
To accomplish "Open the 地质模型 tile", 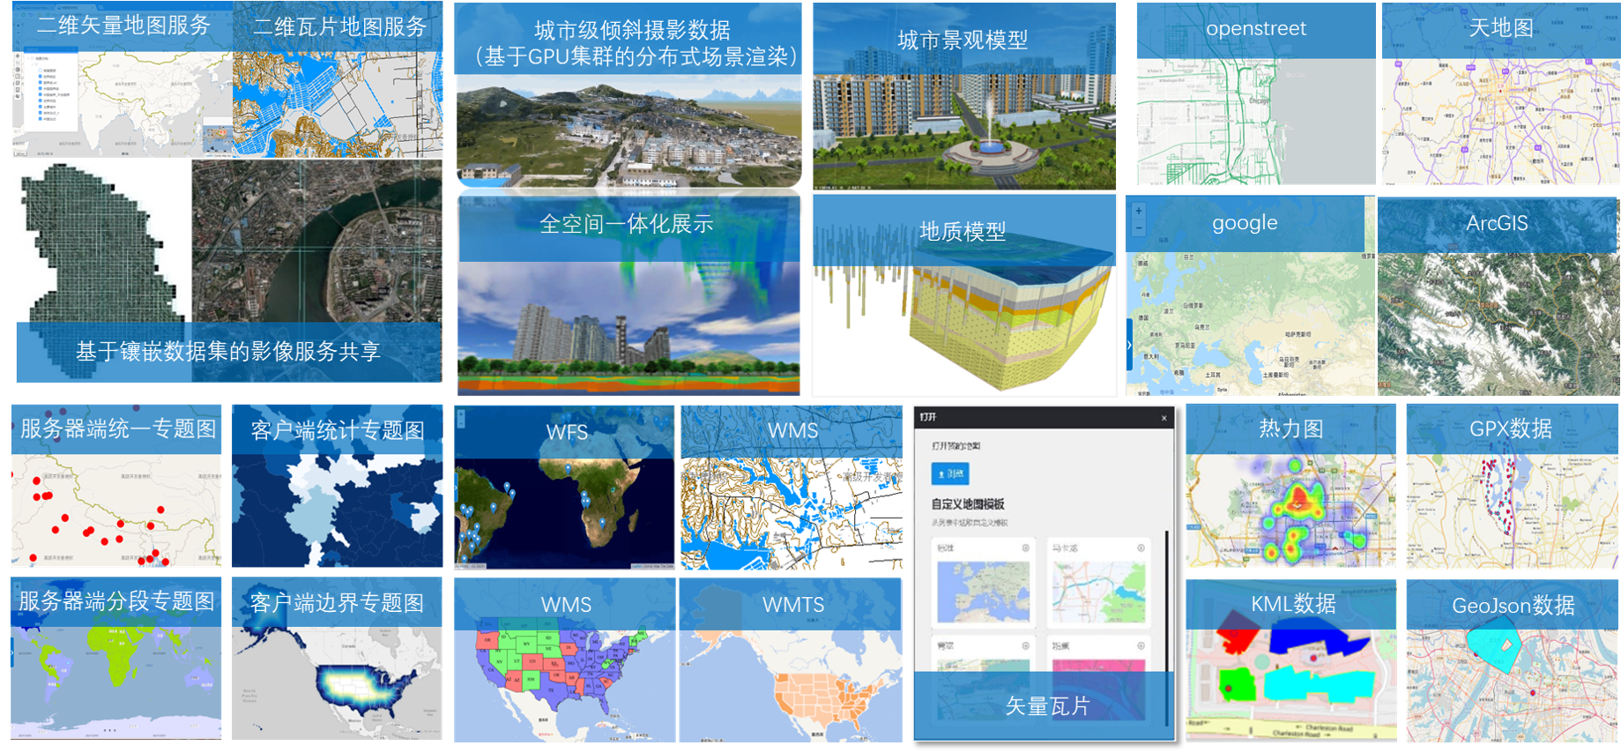I will coord(963,295).
